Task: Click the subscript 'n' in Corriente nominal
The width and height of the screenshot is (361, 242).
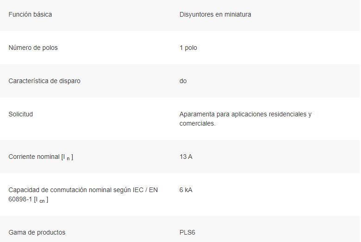Action: pos(68,158)
